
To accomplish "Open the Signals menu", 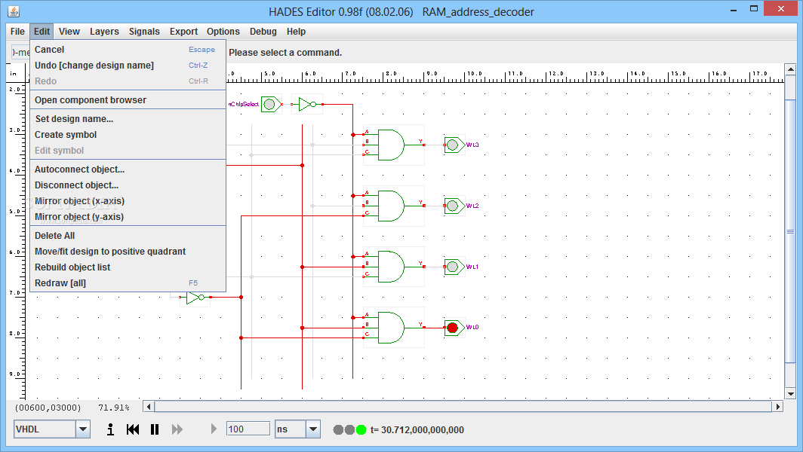I will coord(144,32).
